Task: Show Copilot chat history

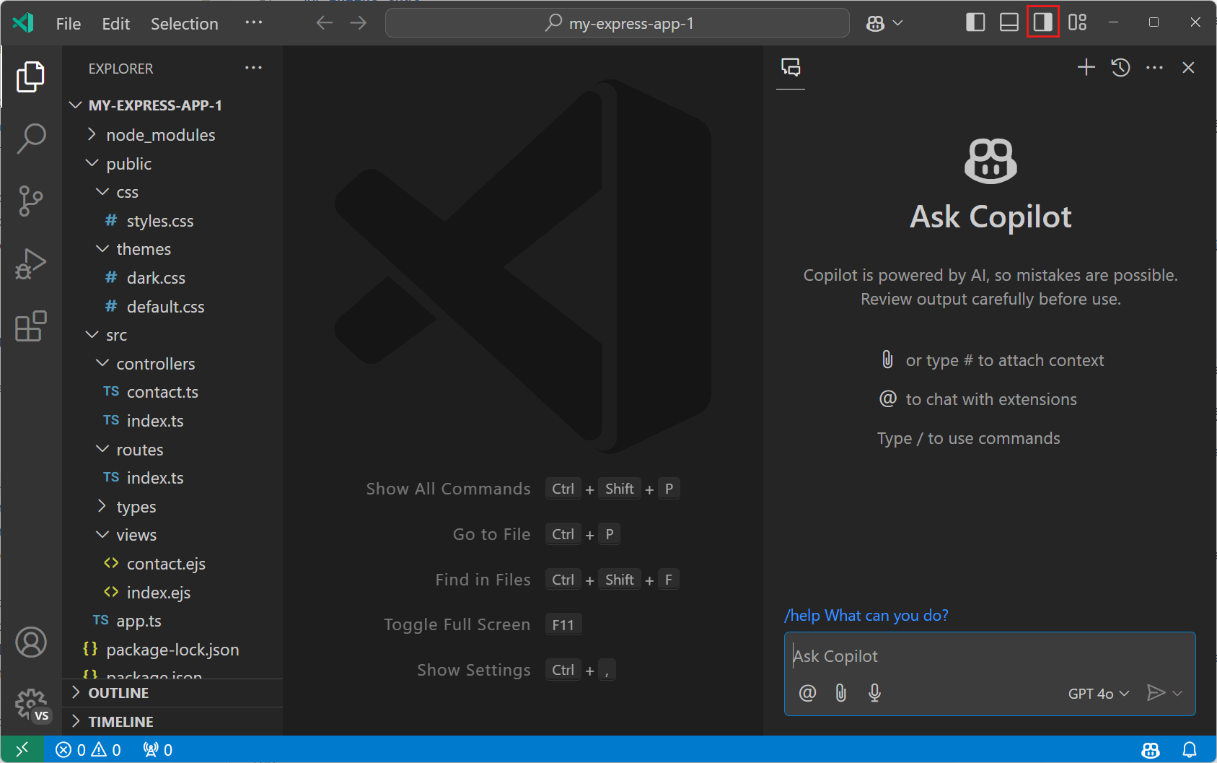Action: [x=1120, y=68]
